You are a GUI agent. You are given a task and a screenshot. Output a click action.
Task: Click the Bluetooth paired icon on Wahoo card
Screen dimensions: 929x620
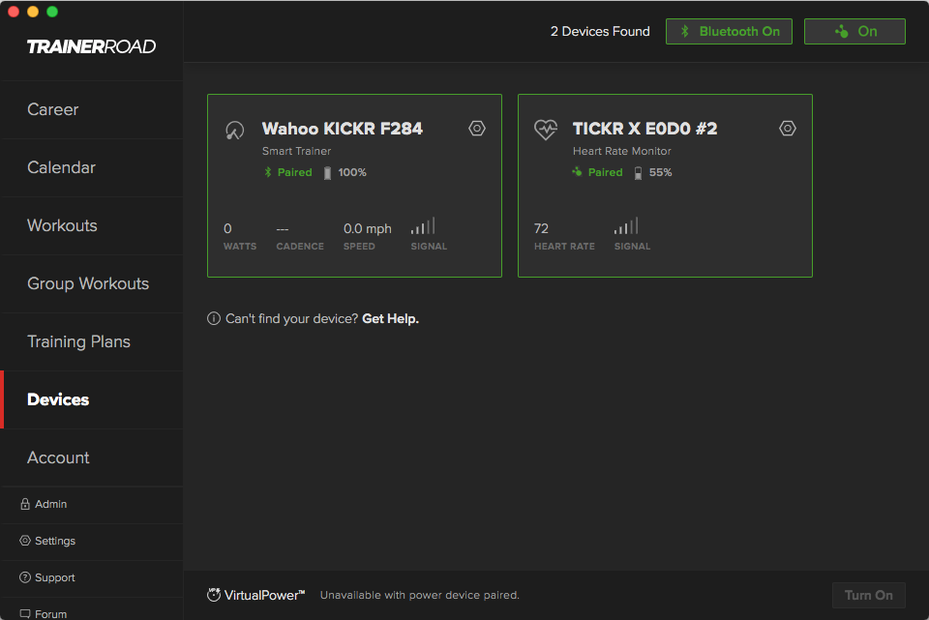point(268,172)
